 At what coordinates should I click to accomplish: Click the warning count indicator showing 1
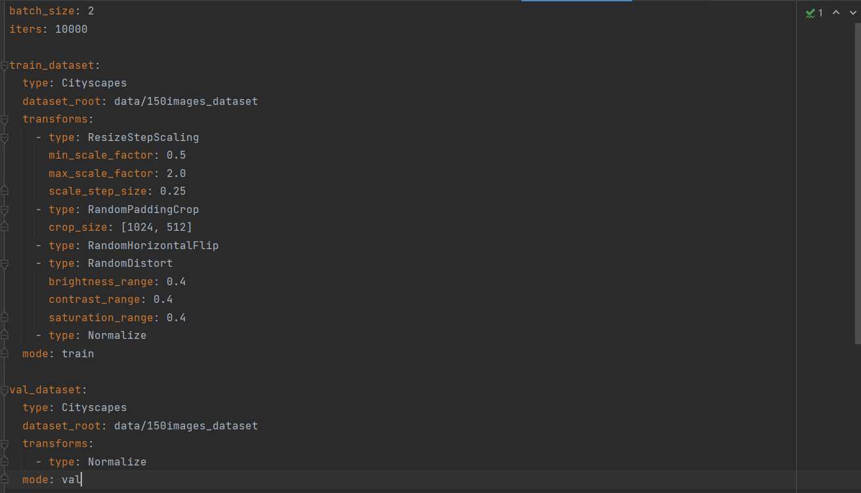pyautogui.click(x=820, y=12)
